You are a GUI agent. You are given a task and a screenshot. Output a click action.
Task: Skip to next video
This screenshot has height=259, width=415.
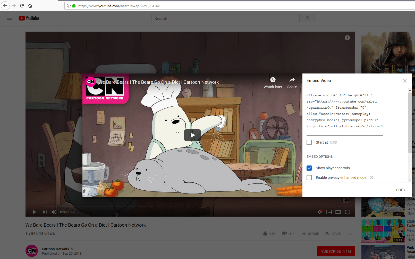[x=45, y=212]
